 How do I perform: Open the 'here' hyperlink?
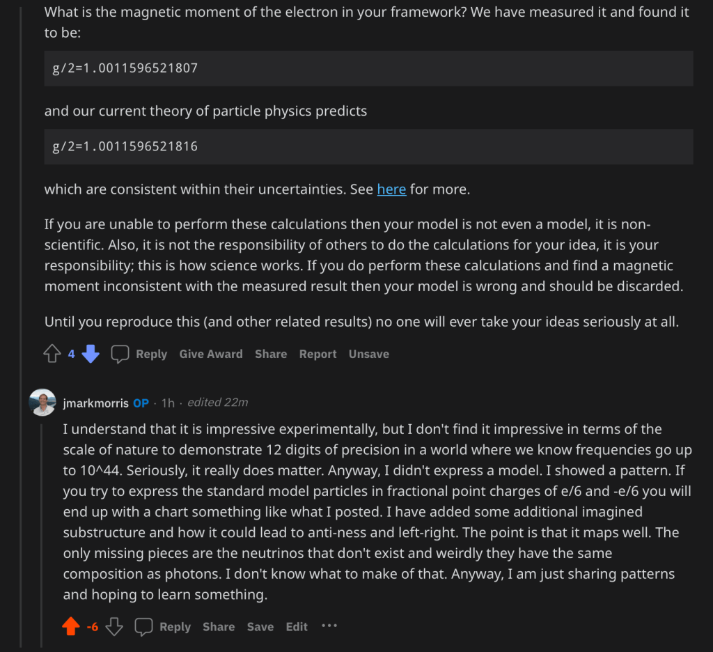(391, 189)
